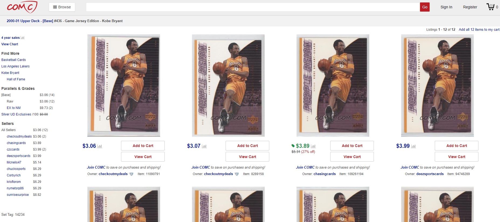Open price chart icon beside $3.99
The image size is (500, 222).
click(x=413, y=146)
